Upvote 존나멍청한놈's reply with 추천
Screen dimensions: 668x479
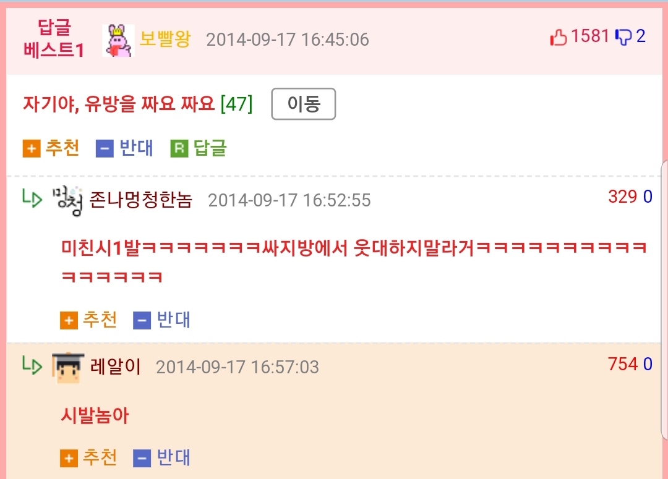88,320
